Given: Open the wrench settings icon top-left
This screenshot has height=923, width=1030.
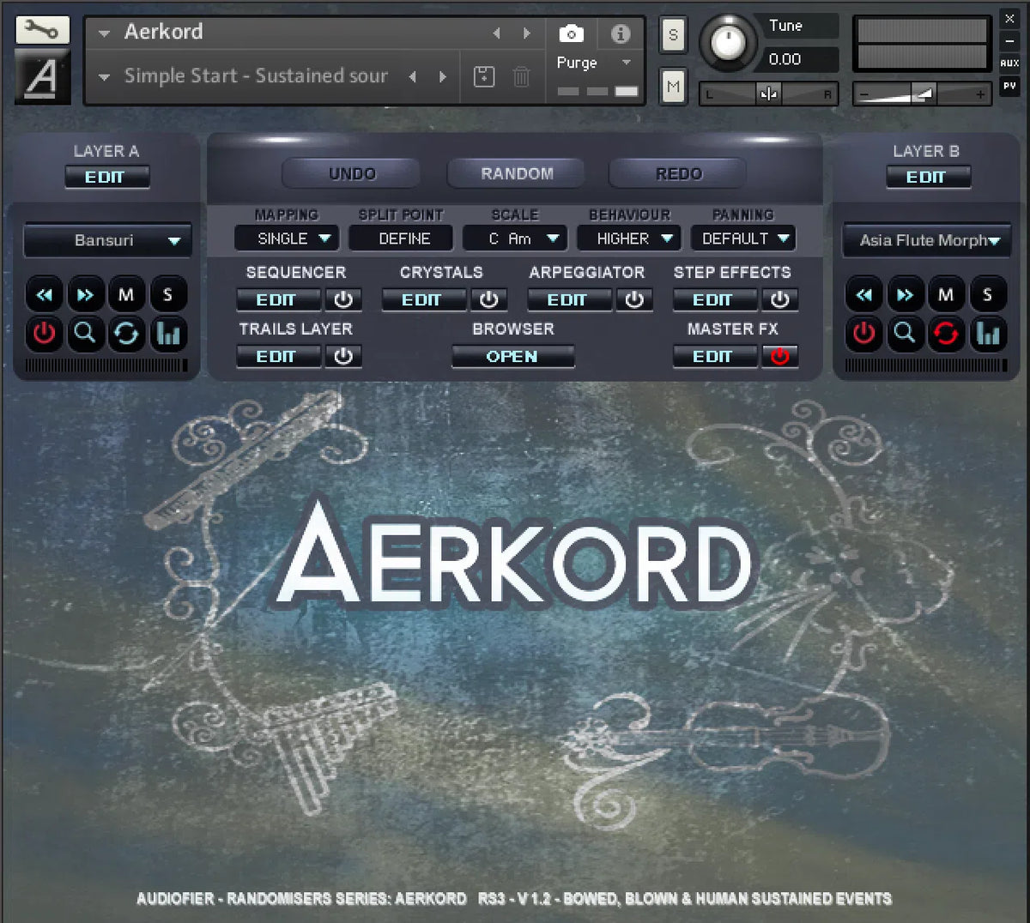Looking at the screenshot, I should 42,29.
